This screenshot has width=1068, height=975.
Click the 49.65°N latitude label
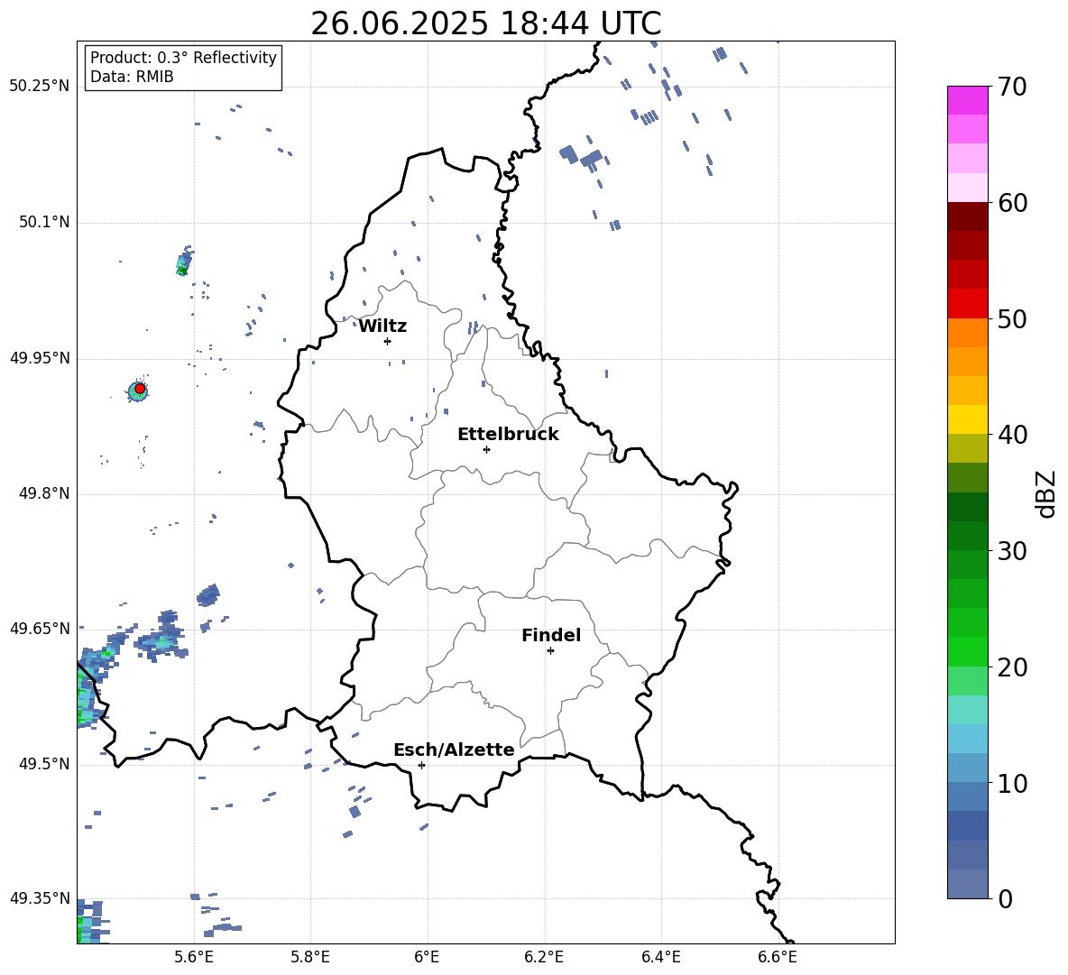pyautogui.click(x=40, y=629)
